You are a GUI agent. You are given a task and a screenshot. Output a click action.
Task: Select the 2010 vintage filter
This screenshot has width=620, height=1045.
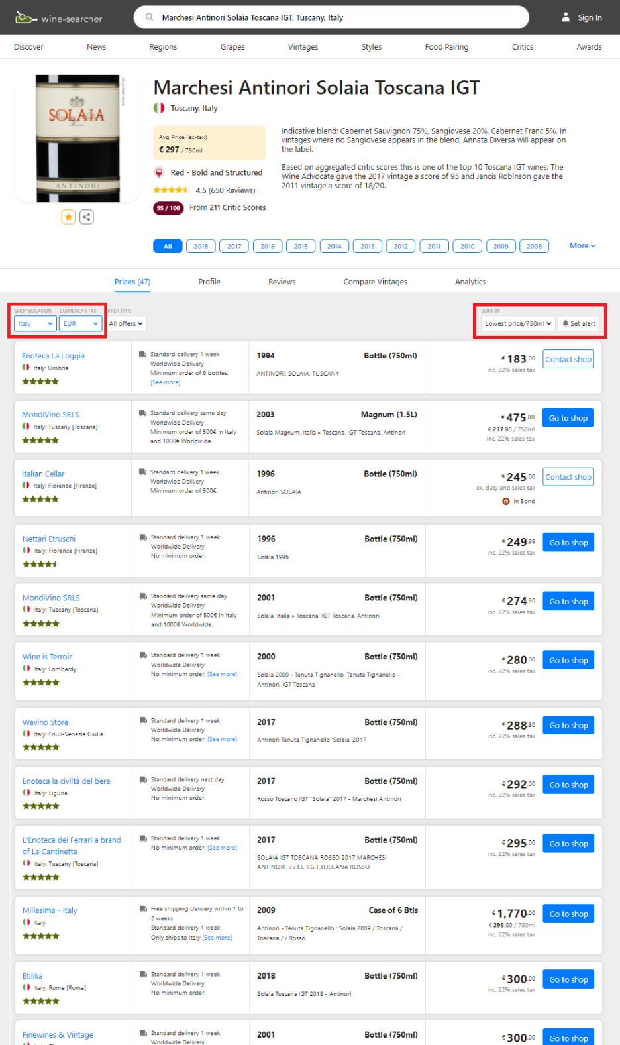(x=468, y=246)
